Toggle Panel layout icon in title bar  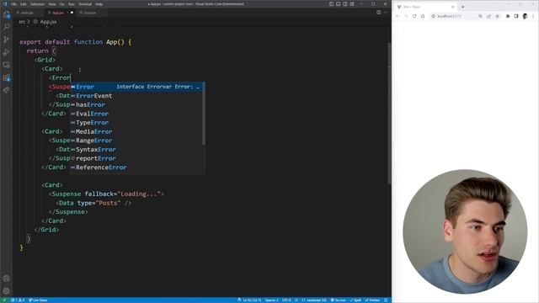339,4
